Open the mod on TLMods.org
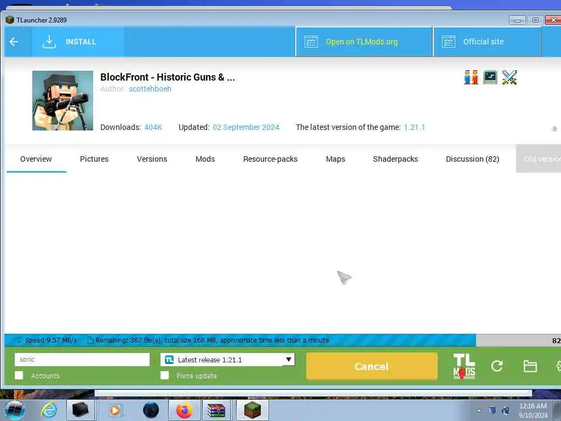Viewport: 561px width, 421px height. coord(364,42)
